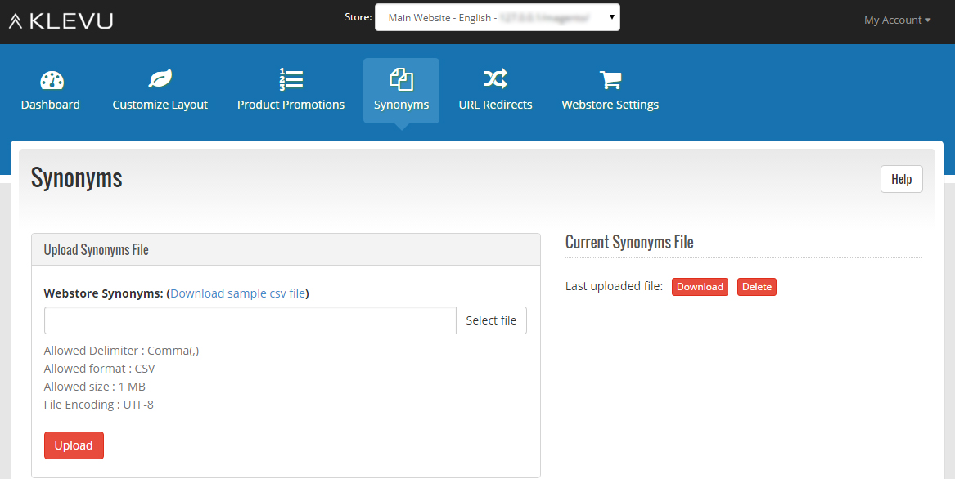Navigate to URL Redirects label
955x479 pixels.
tap(495, 105)
